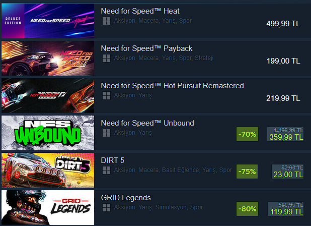Click the -80% discount badge for GRID Legends
The height and width of the screenshot is (226, 311).
tap(247, 209)
